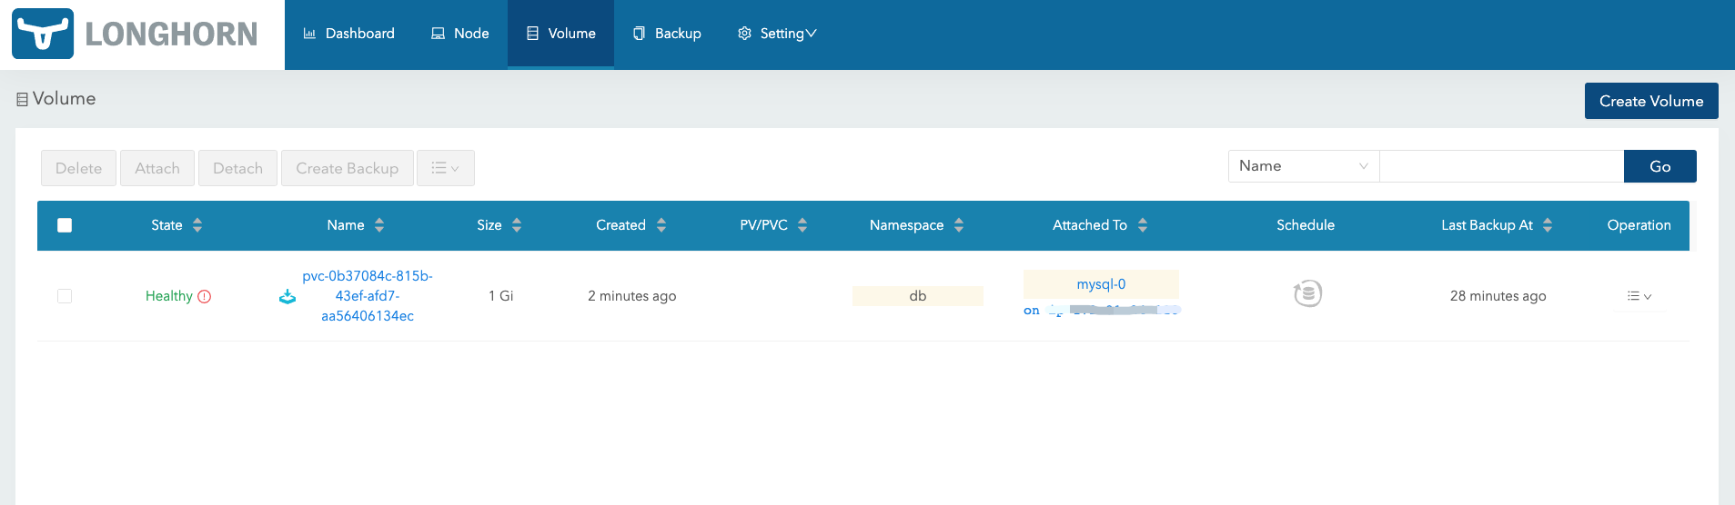
Task: Click the Volume page title icon
Action: [22, 99]
